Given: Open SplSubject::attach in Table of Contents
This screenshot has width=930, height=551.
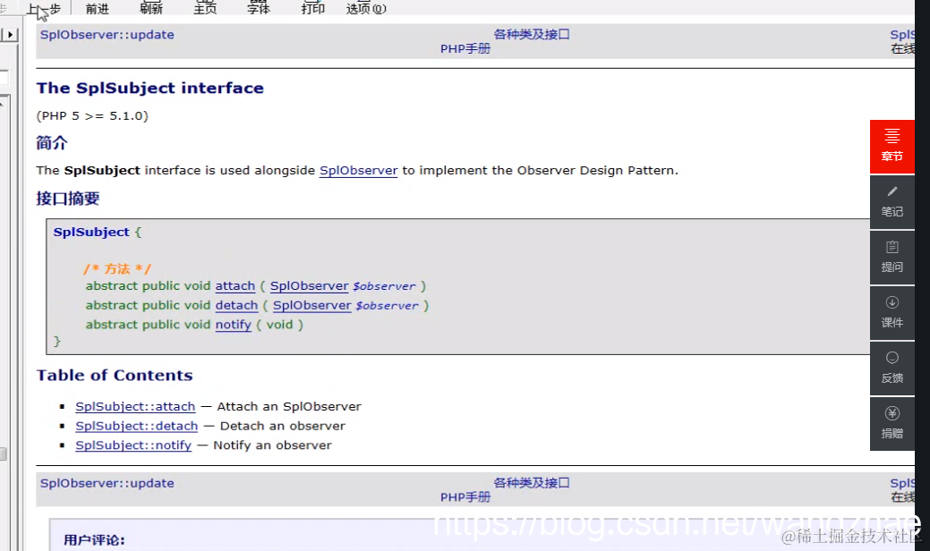Looking at the screenshot, I should 135,406.
